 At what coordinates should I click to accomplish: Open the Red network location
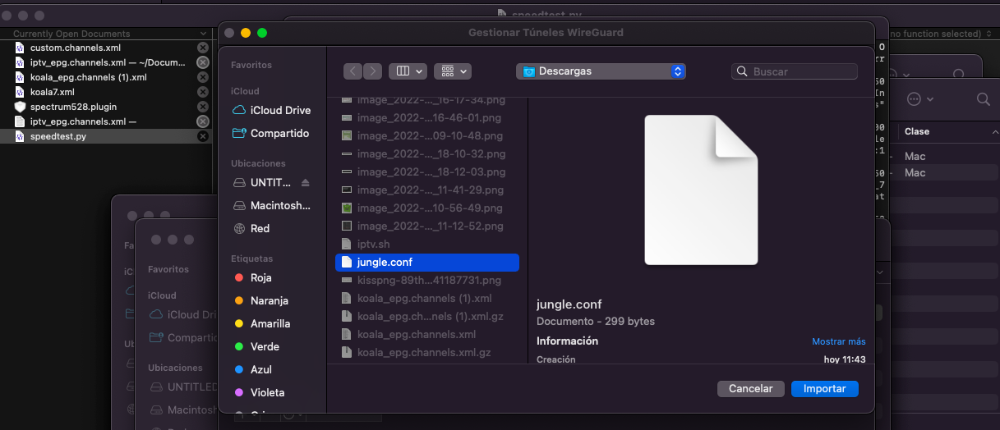pyautogui.click(x=260, y=228)
